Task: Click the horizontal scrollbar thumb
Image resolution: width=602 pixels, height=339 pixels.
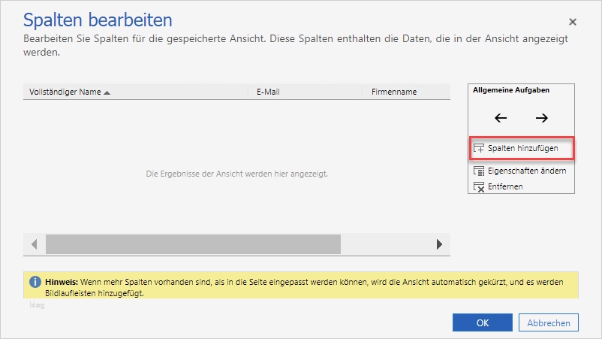Action: pyautogui.click(x=193, y=244)
